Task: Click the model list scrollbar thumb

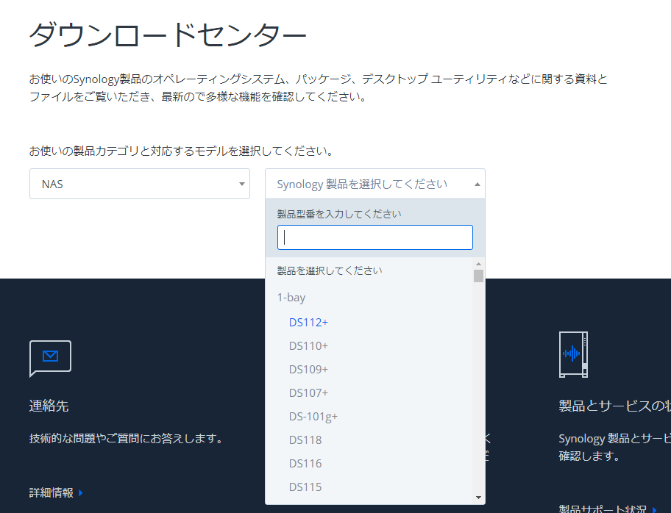Action: (x=478, y=276)
